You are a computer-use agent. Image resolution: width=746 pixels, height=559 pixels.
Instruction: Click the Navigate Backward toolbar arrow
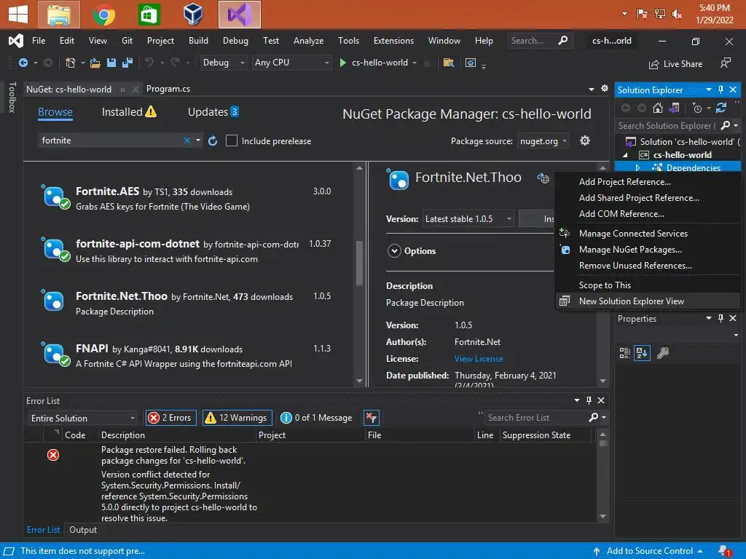coord(23,63)
